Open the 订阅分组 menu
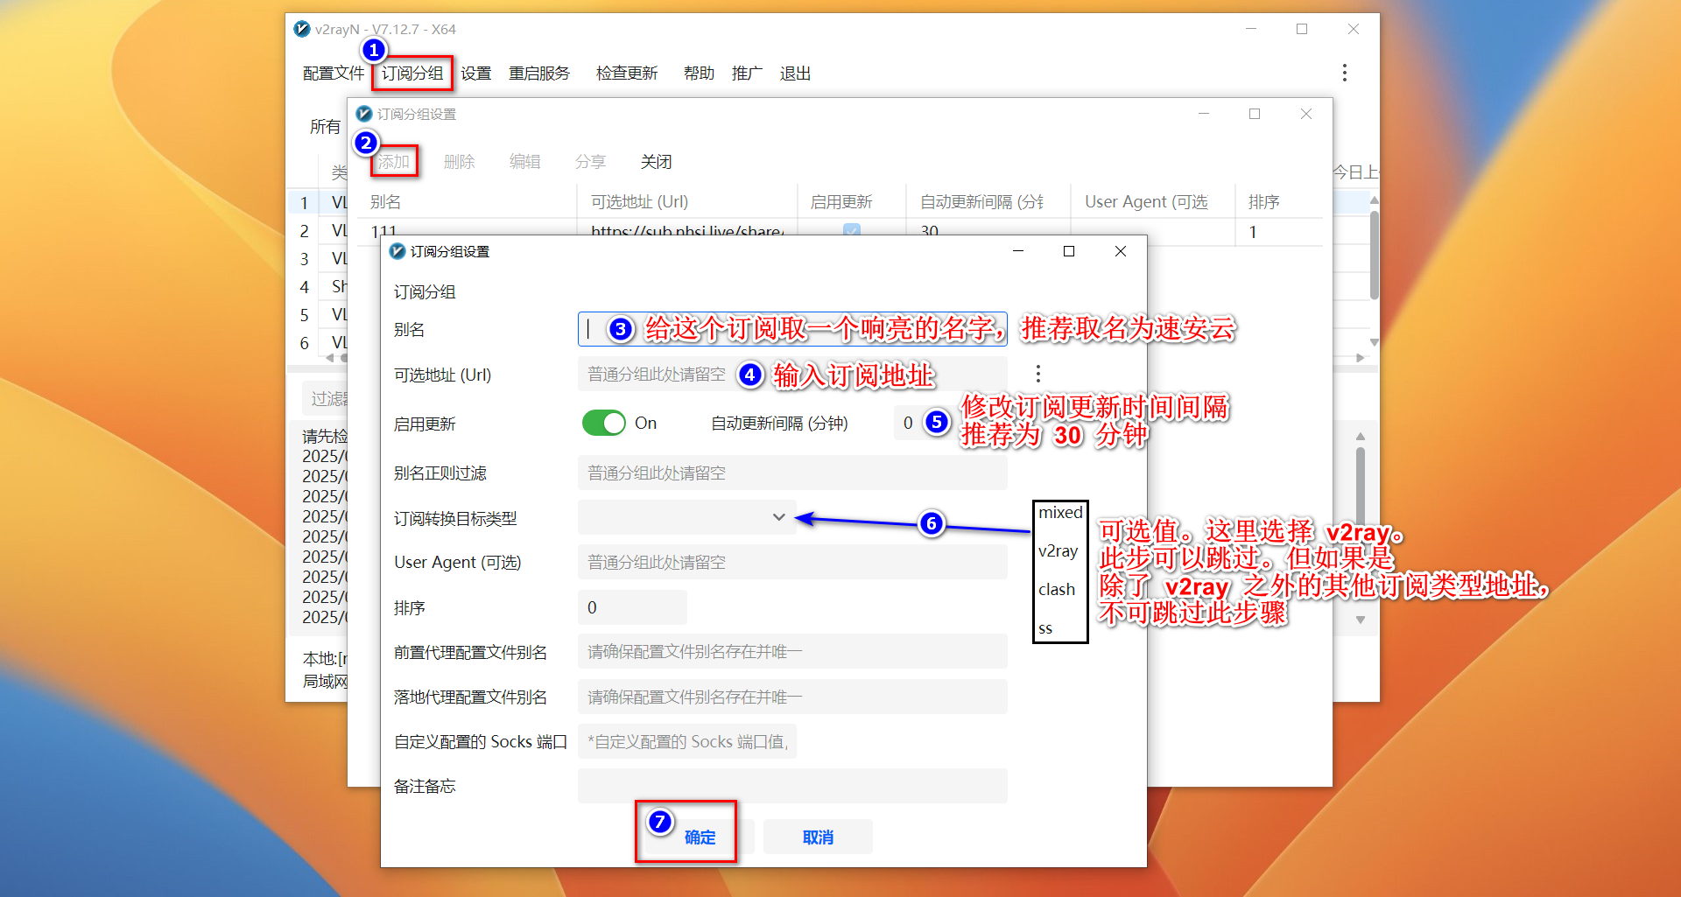Viewport: 1681px width, 897px height. pyautogui.click(x=412, y=74)
